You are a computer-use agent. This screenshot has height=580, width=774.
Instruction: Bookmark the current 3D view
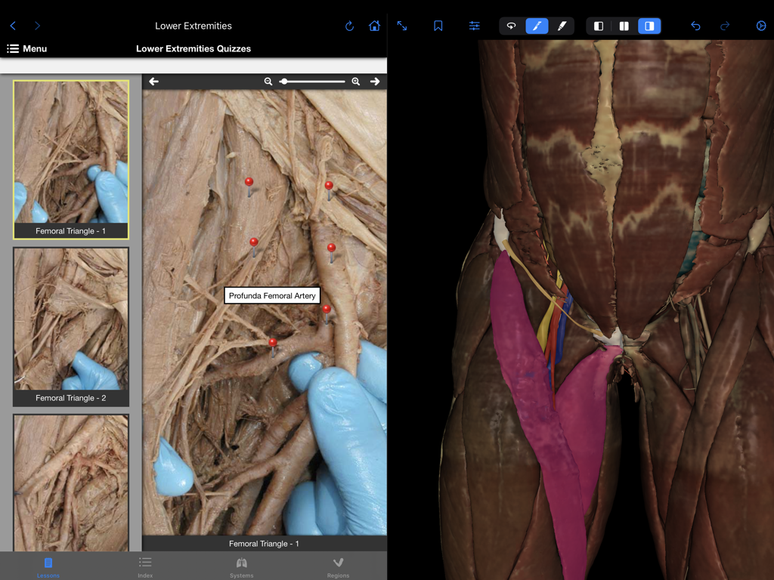(x=438, y=25)
